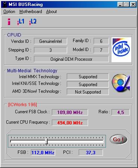The width and height of the screenshot is (138, 168).
Task: Click the FSB slider thumb
Action: click(x=46, y=141)
